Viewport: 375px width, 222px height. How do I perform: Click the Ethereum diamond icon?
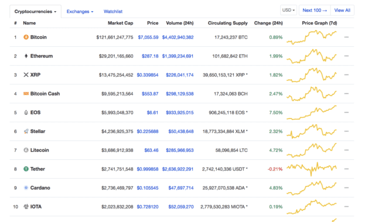26,56
